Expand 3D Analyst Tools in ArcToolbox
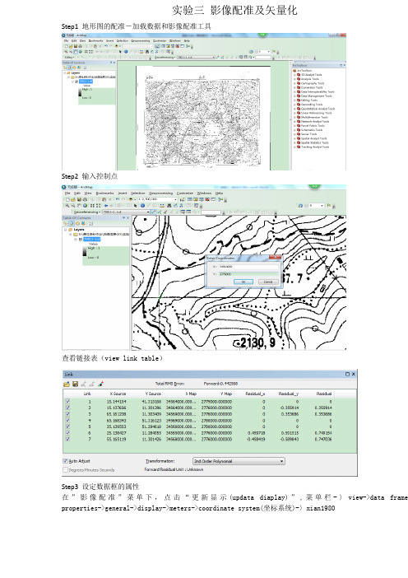 (294, 75)
